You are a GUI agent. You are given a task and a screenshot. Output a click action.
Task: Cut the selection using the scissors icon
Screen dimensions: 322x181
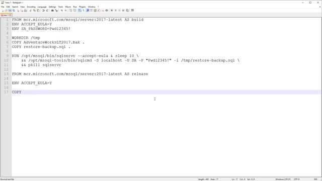(x=30, y=10)
